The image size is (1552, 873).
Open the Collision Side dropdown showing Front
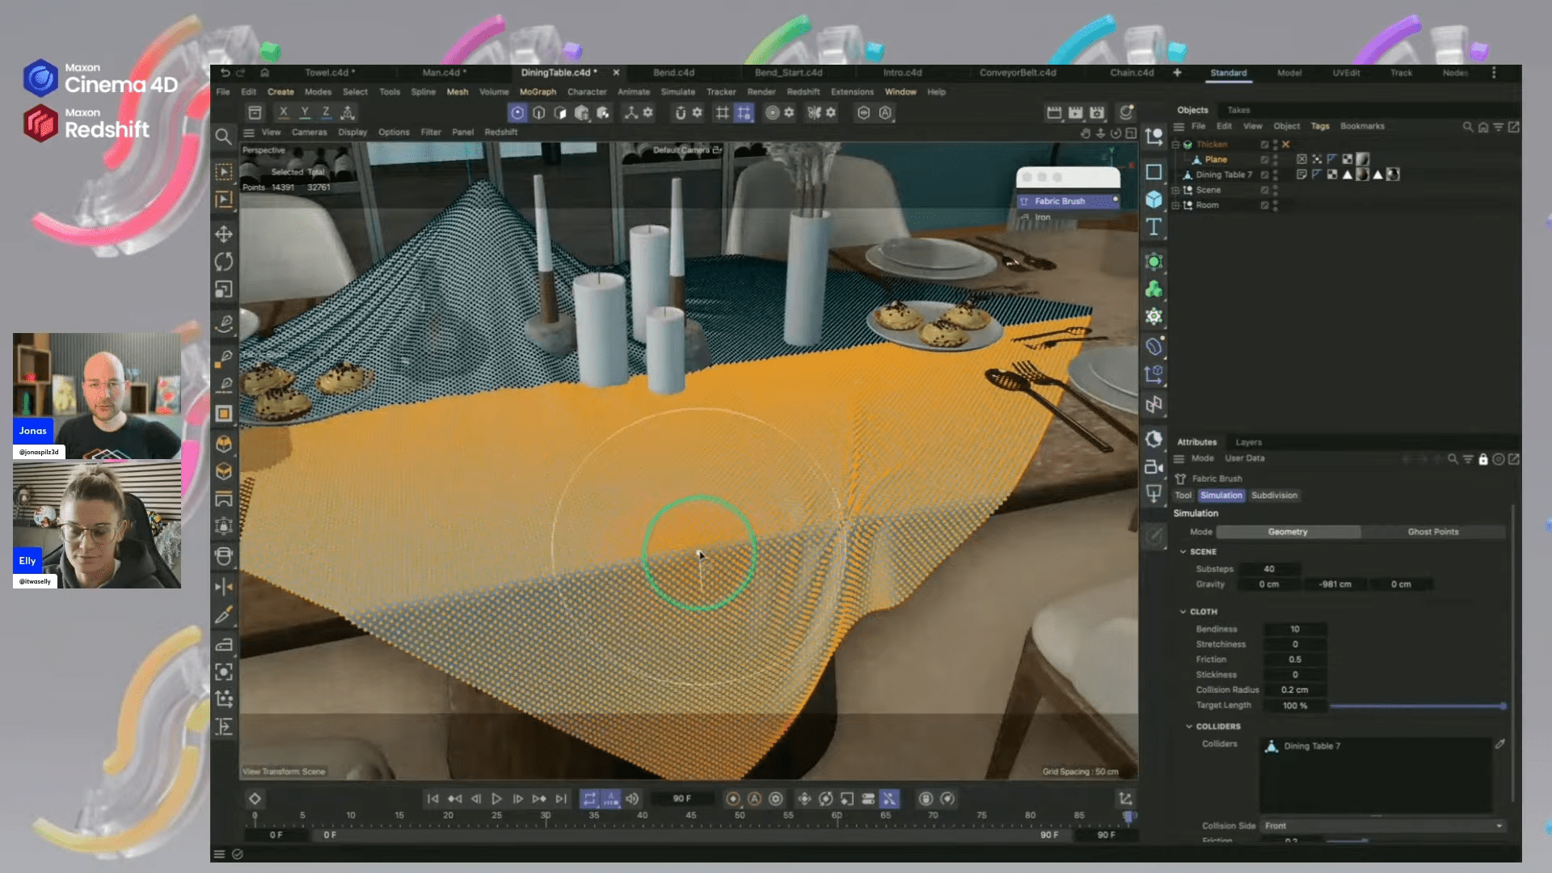tap(1384, 825)
